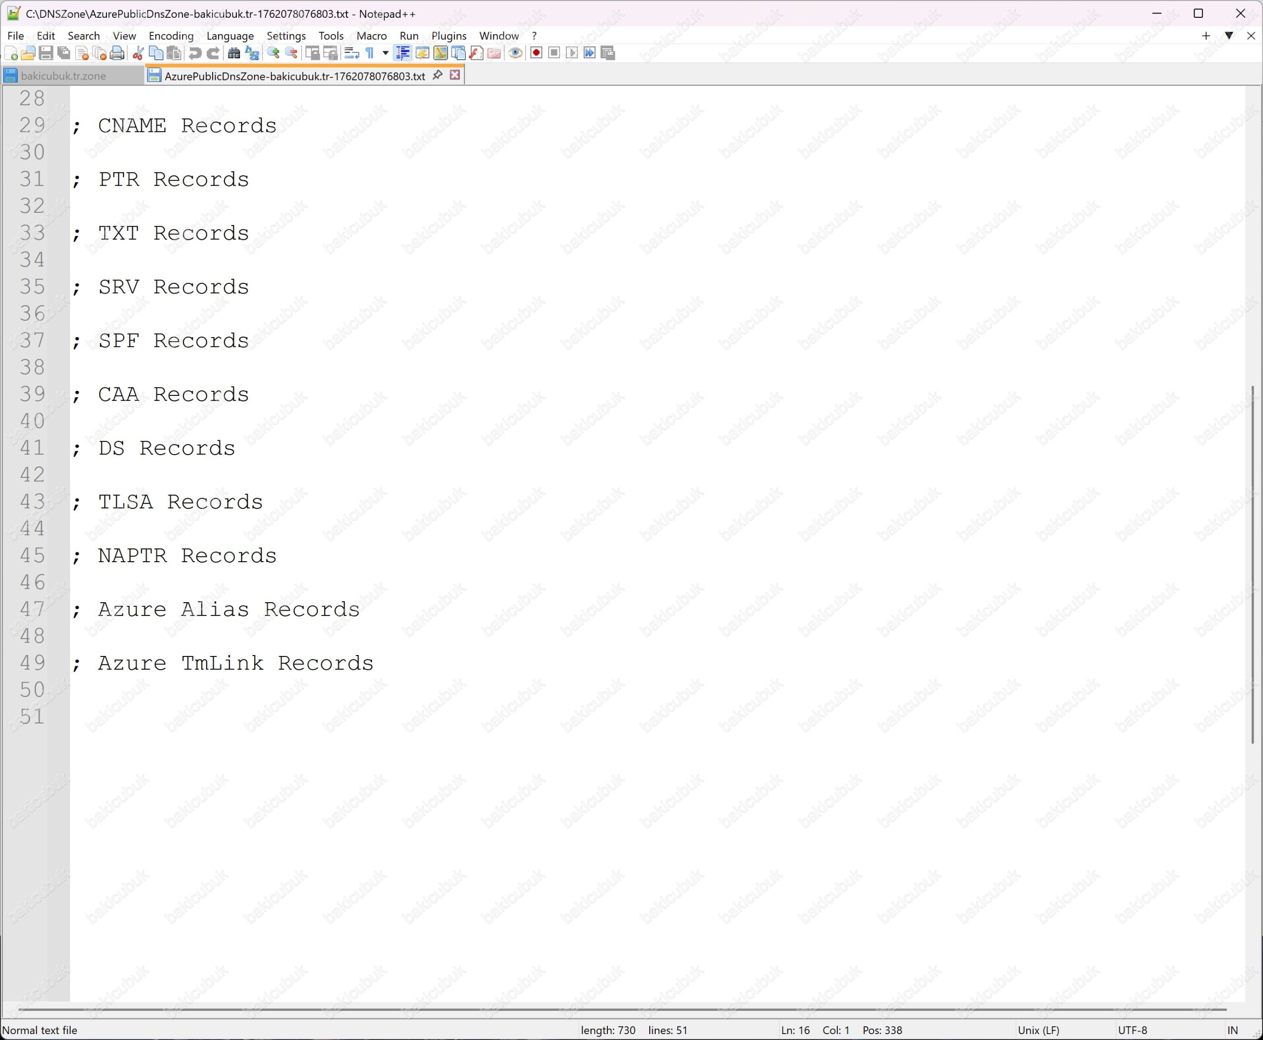Click the Print toolbar icon
The height and width of the screenshot is (1040, 1263).
(117, 53)
